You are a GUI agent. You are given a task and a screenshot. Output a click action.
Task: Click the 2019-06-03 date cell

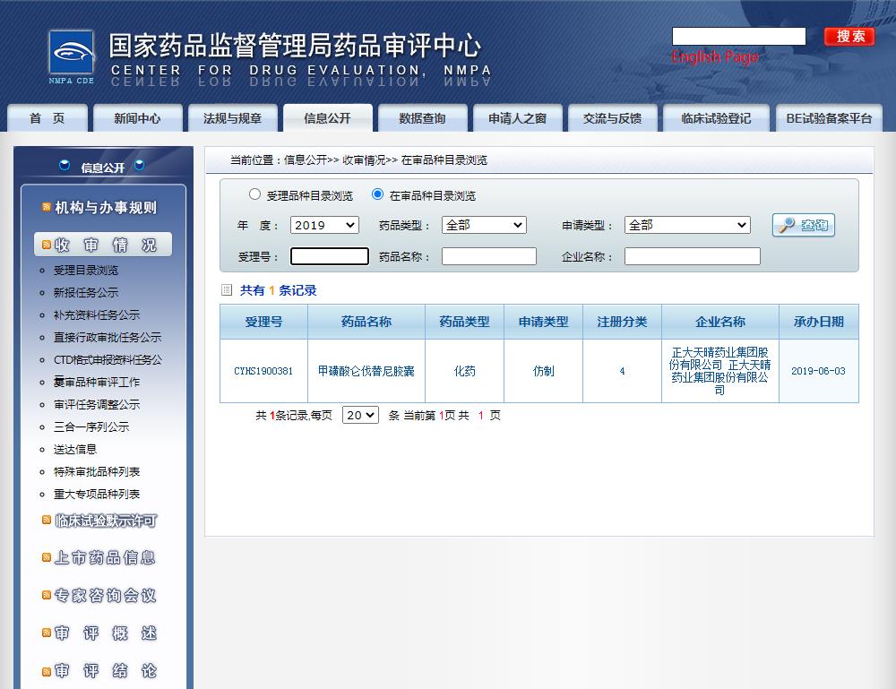pyautogui.click(x=818, y=371)
